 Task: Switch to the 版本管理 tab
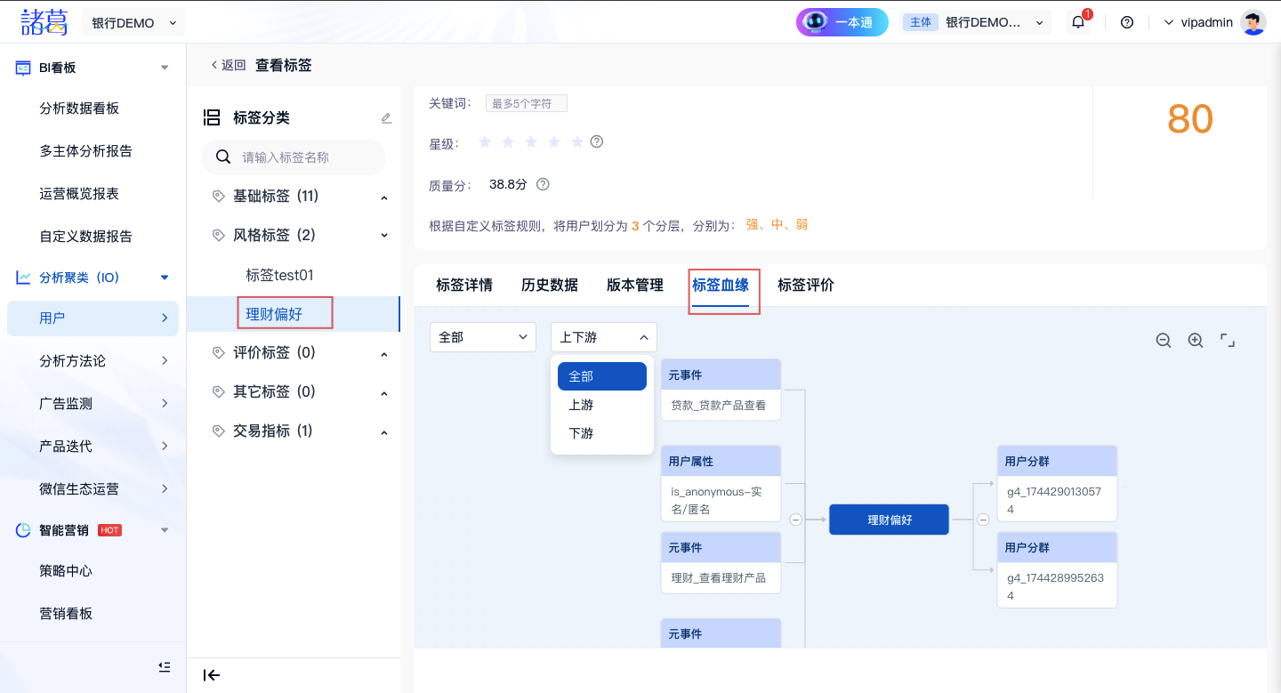pos(635,285)
